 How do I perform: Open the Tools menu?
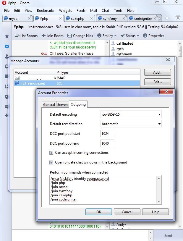coord(118,11)
